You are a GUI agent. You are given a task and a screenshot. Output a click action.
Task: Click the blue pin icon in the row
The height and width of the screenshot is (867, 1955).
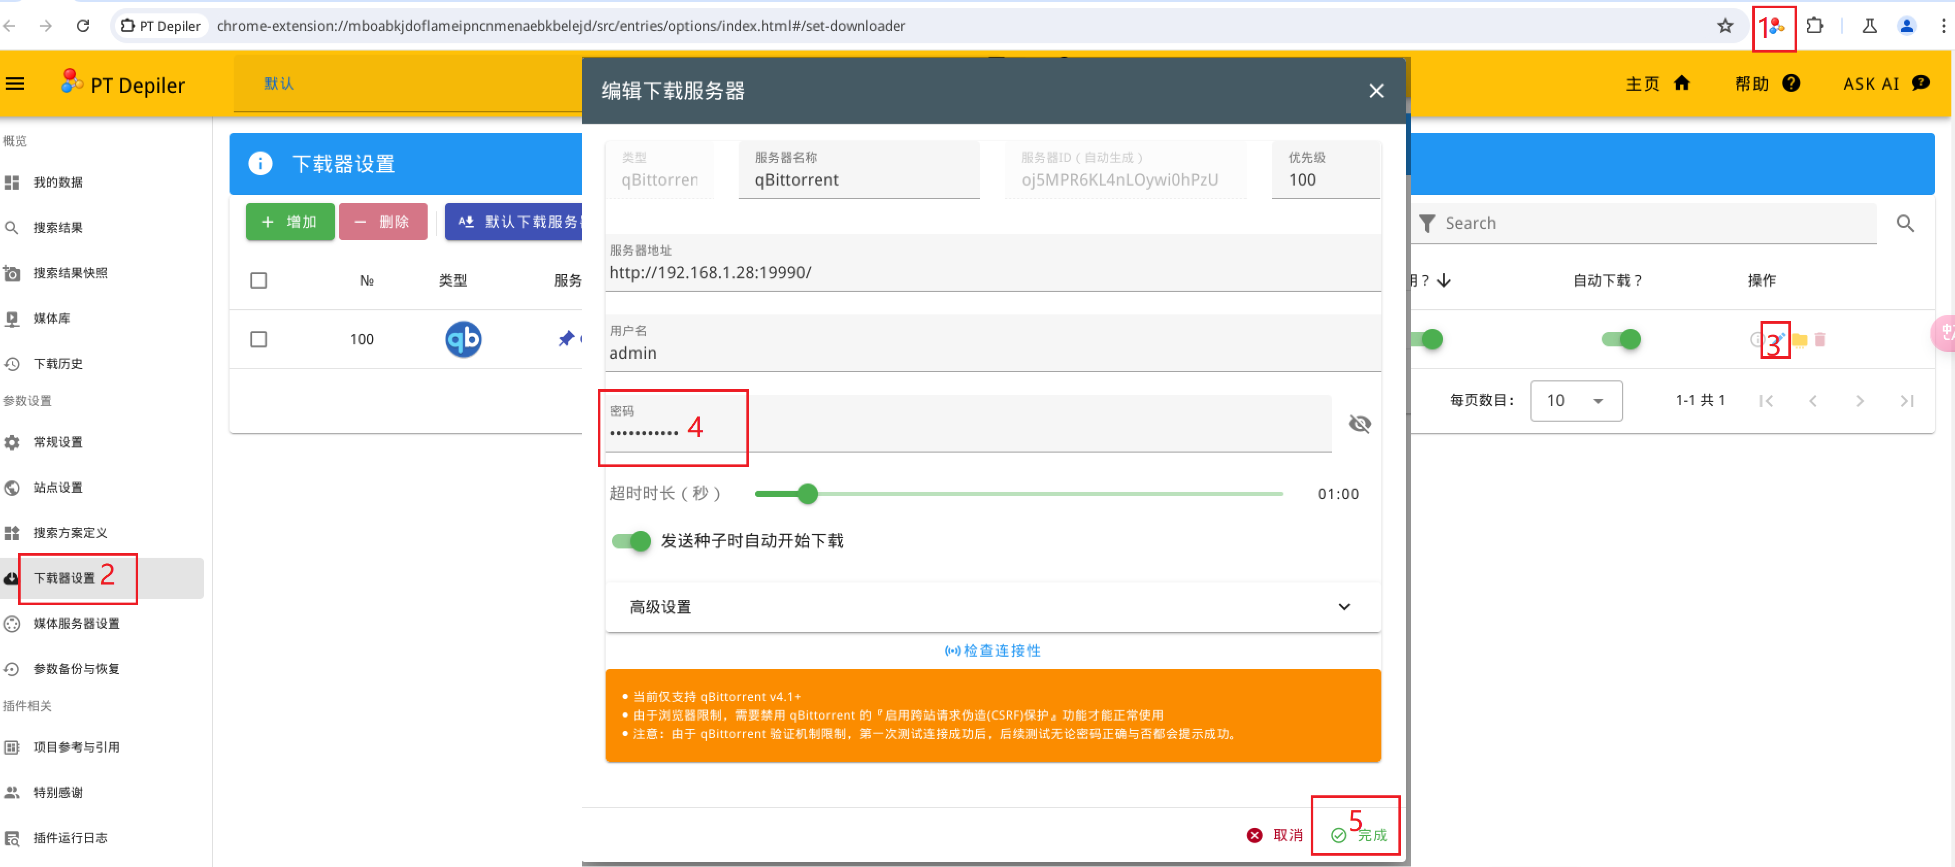point(566,338)
